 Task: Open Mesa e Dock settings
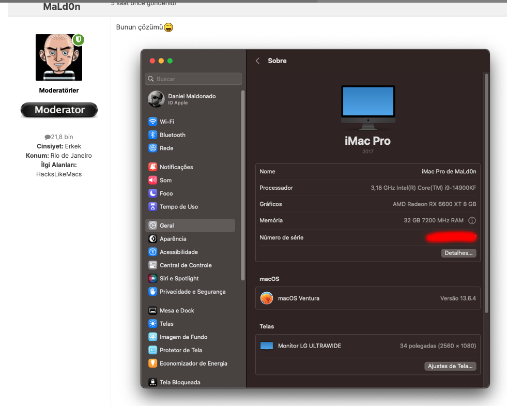tap(176, 310)
